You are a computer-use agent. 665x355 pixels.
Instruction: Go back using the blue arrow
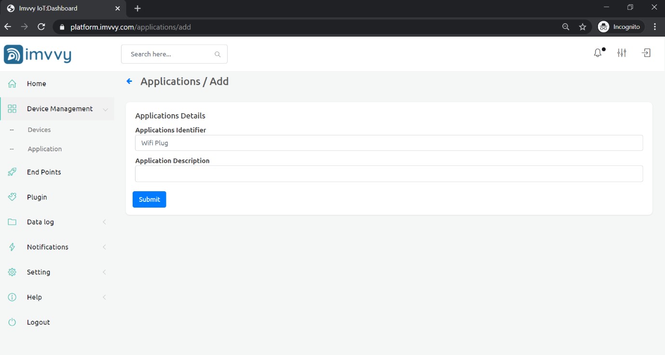coord(129,81)
